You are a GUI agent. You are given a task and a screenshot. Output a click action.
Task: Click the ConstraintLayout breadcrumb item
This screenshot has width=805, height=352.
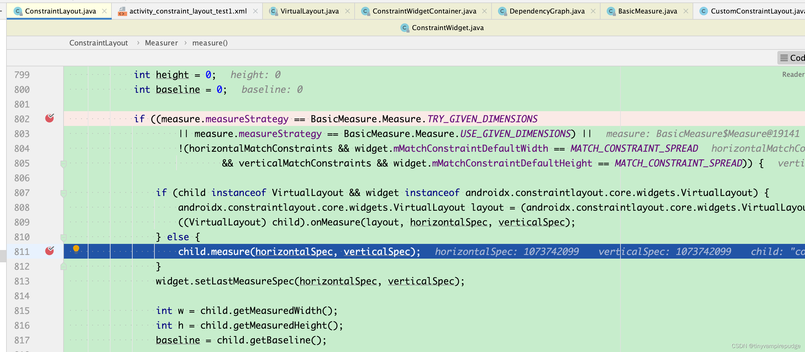99,43
